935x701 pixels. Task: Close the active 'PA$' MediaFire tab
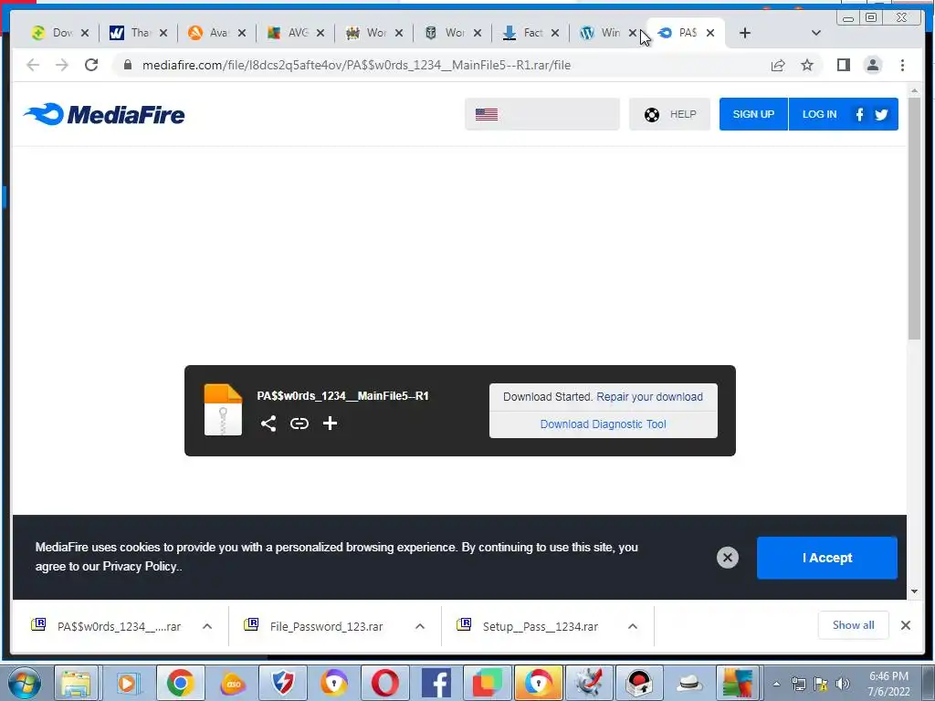pyautogui.click(x=710, y=33)
